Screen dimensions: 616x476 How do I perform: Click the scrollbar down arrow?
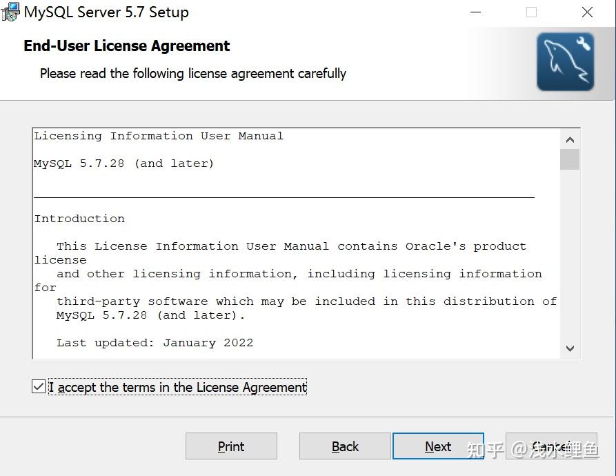coord(570,349)
